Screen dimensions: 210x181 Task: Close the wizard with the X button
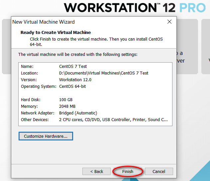pyautogui.click(x=169, y=22)
